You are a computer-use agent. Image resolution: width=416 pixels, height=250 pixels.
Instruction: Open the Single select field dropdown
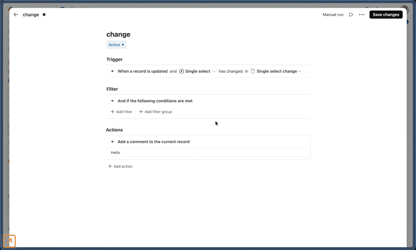214,72
